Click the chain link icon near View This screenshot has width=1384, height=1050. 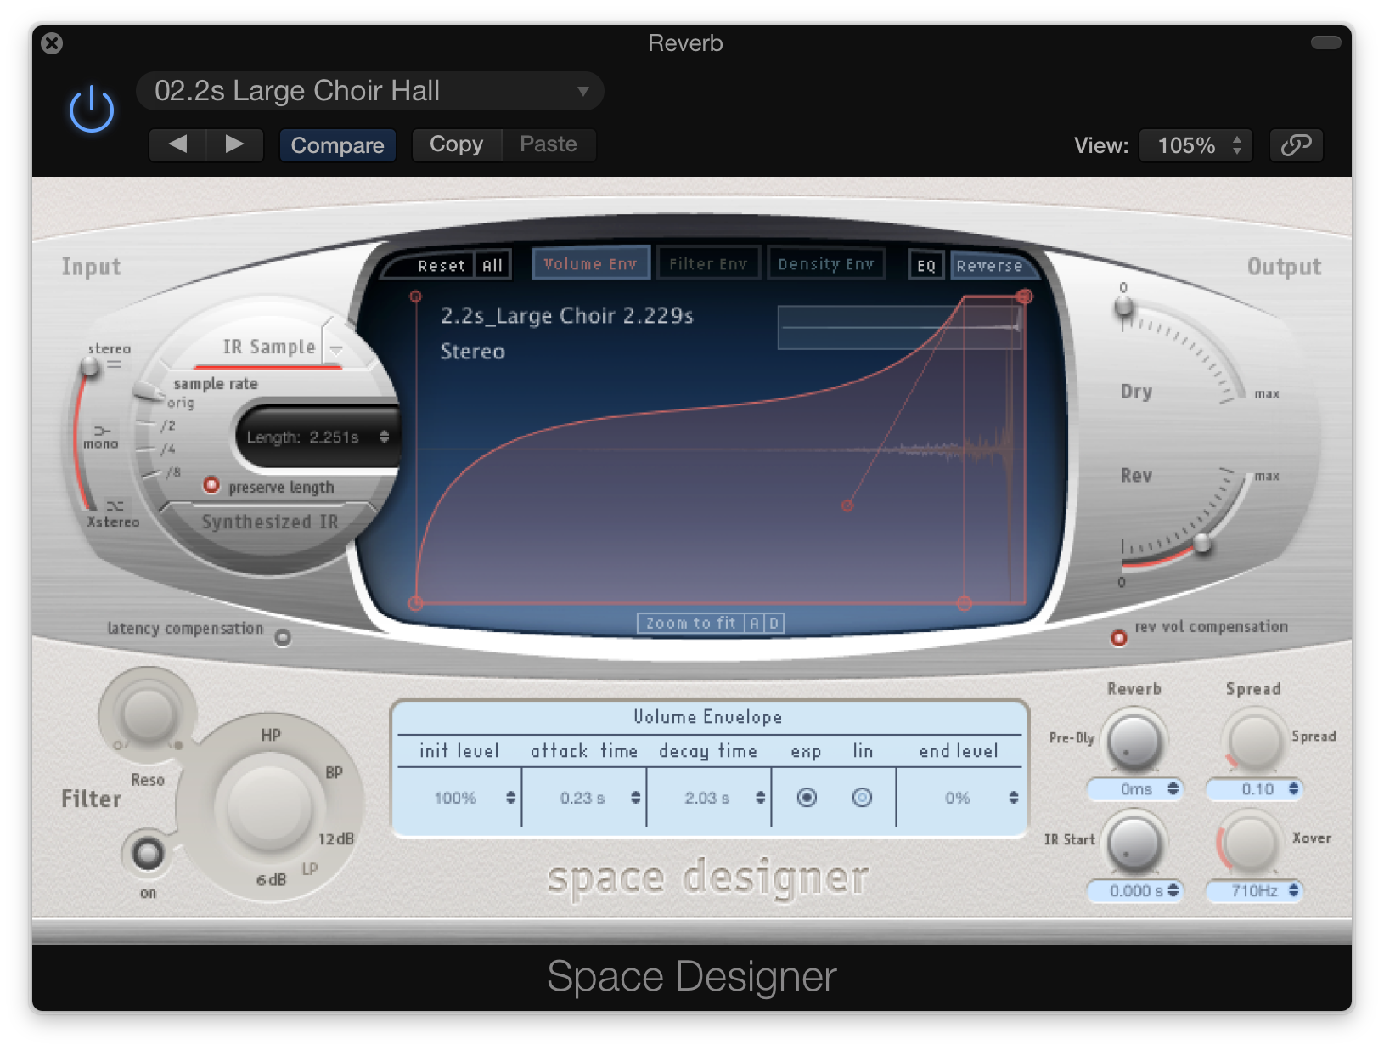click(1296, 144)
